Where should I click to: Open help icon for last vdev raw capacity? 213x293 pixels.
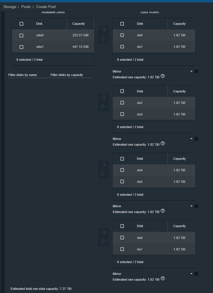click(x=163, y=278)
